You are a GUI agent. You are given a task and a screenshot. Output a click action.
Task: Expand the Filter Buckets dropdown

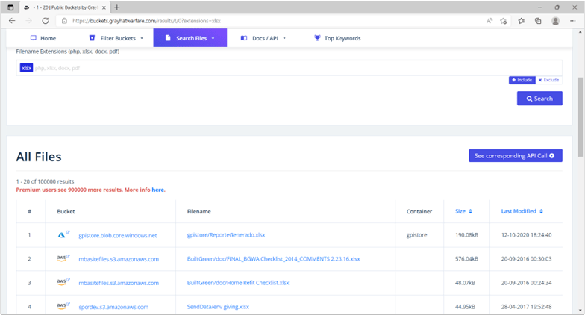click(x=116, y=38)
